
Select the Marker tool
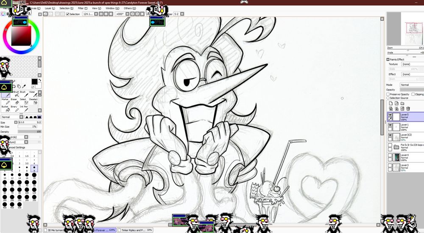tap(6, 101)
